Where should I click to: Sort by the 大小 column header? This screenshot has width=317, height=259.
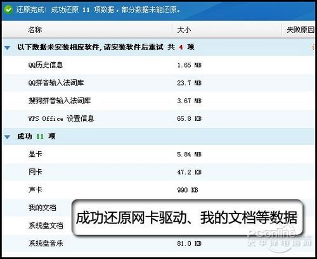pos(184,30)
